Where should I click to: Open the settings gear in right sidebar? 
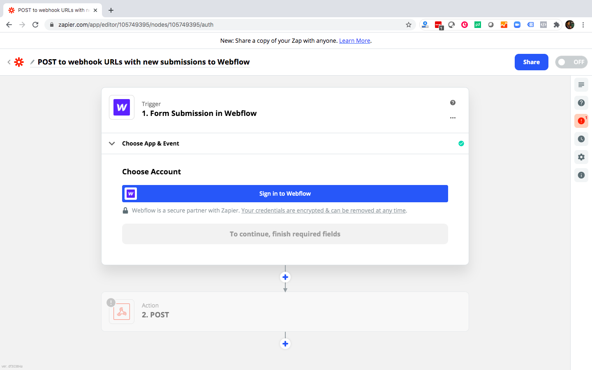[581, 157]
